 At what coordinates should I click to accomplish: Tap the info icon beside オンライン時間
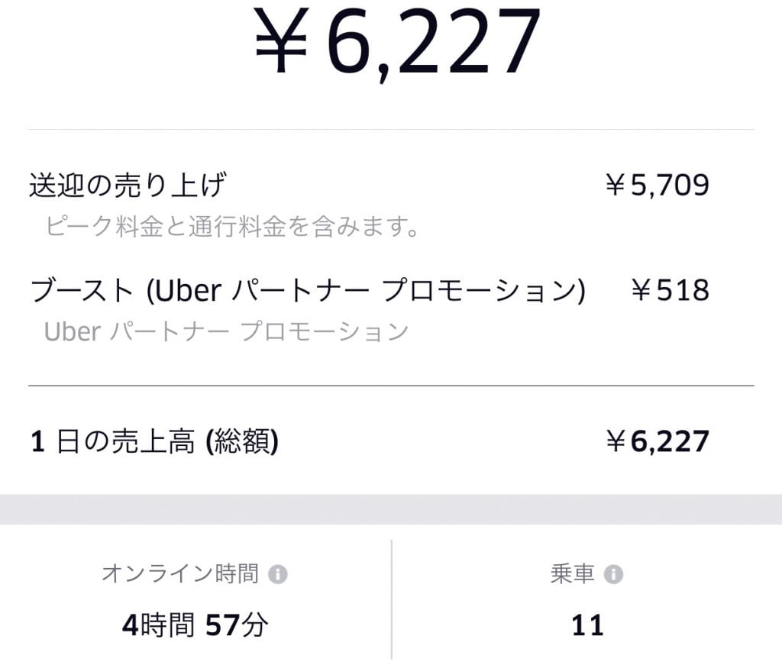[x=278, y=574]
